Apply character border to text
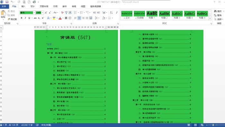This screenshot has height=127, width=225. point(70,13)
